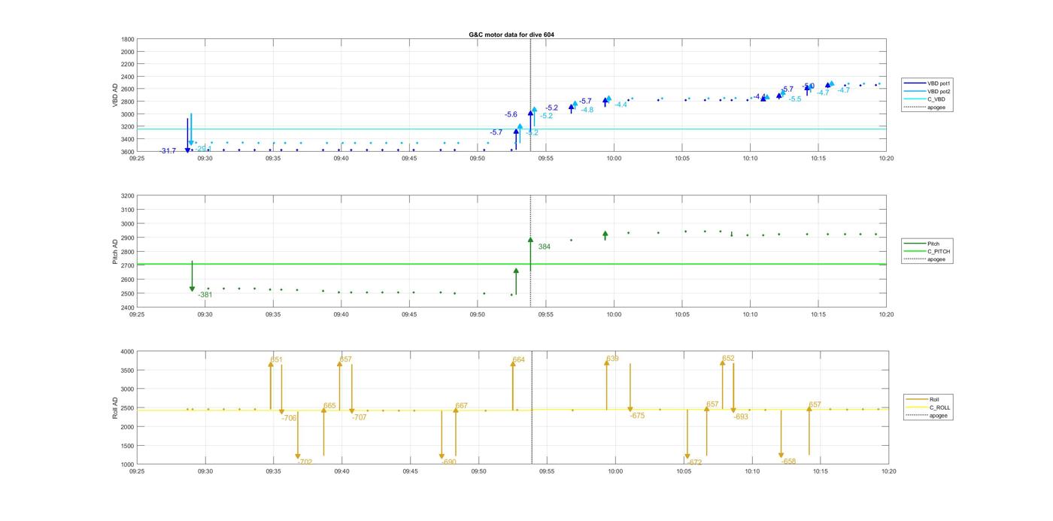Click the '384' pitch move label
Viewport: 1053px width, 521px height.
click(544, 247)
